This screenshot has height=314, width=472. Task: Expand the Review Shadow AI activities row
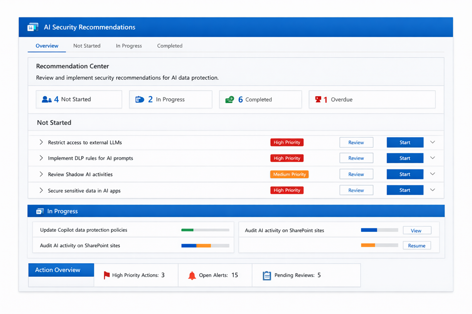click(x=41, y=174)
